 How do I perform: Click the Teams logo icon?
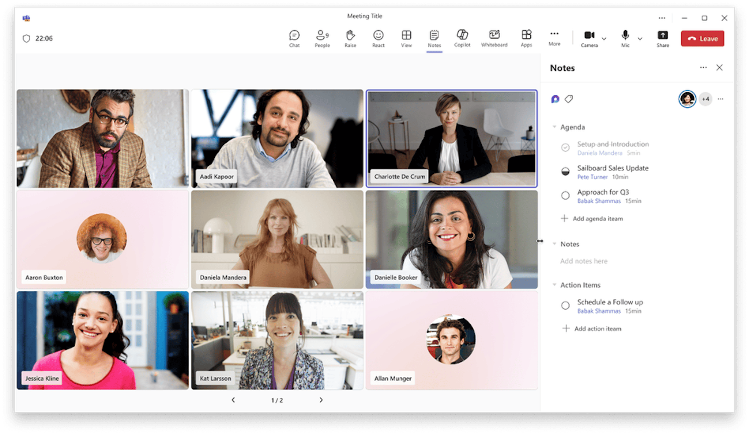pyautogui.click(x=26, y=18)
